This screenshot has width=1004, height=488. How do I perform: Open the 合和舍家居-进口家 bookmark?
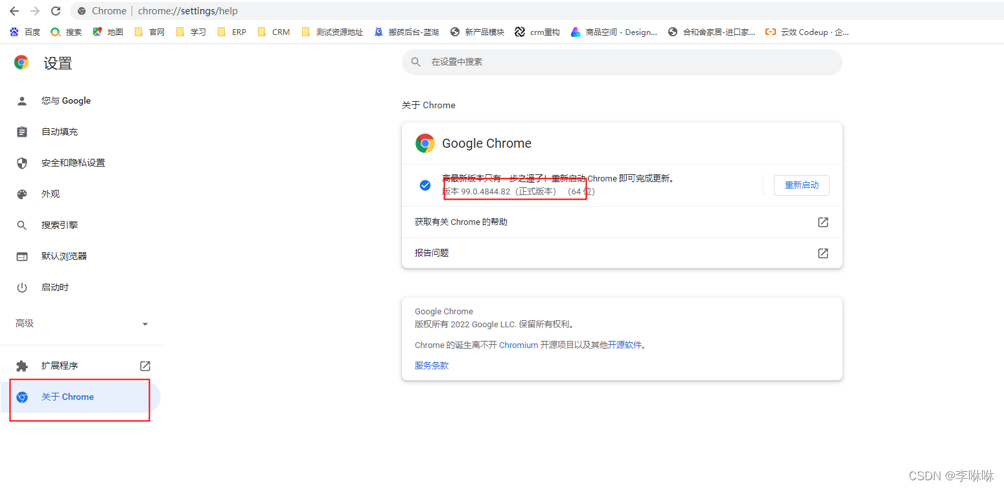click(x=712, y=32)
